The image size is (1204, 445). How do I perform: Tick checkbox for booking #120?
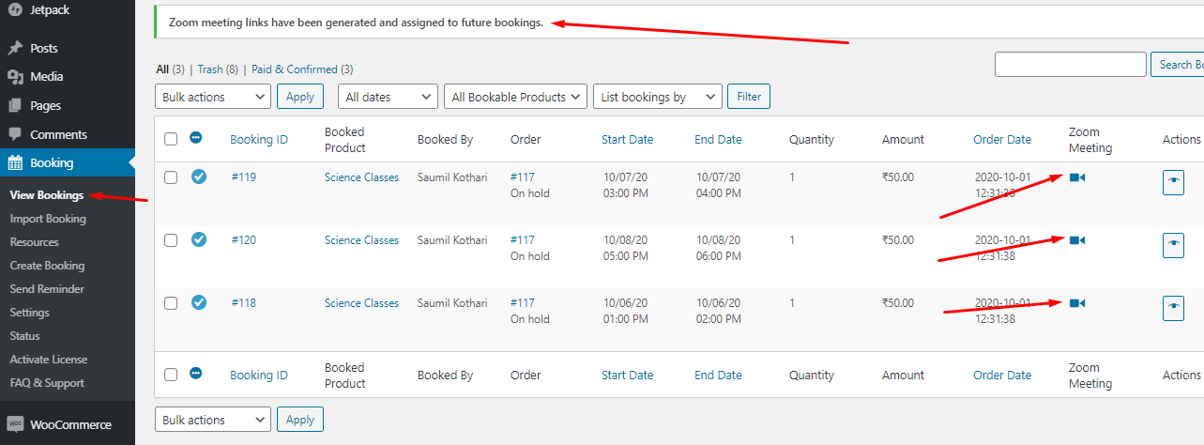171,240
